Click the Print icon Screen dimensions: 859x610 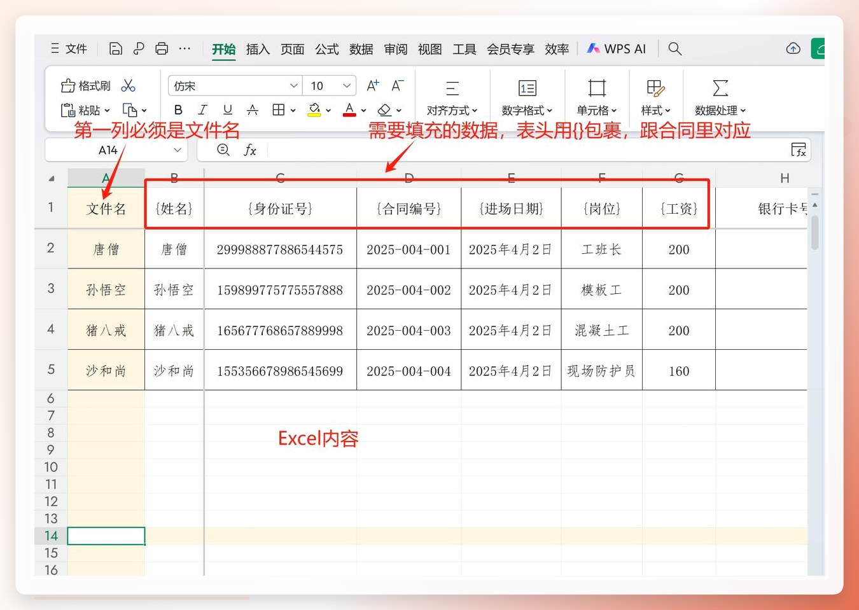click(162, 49)
